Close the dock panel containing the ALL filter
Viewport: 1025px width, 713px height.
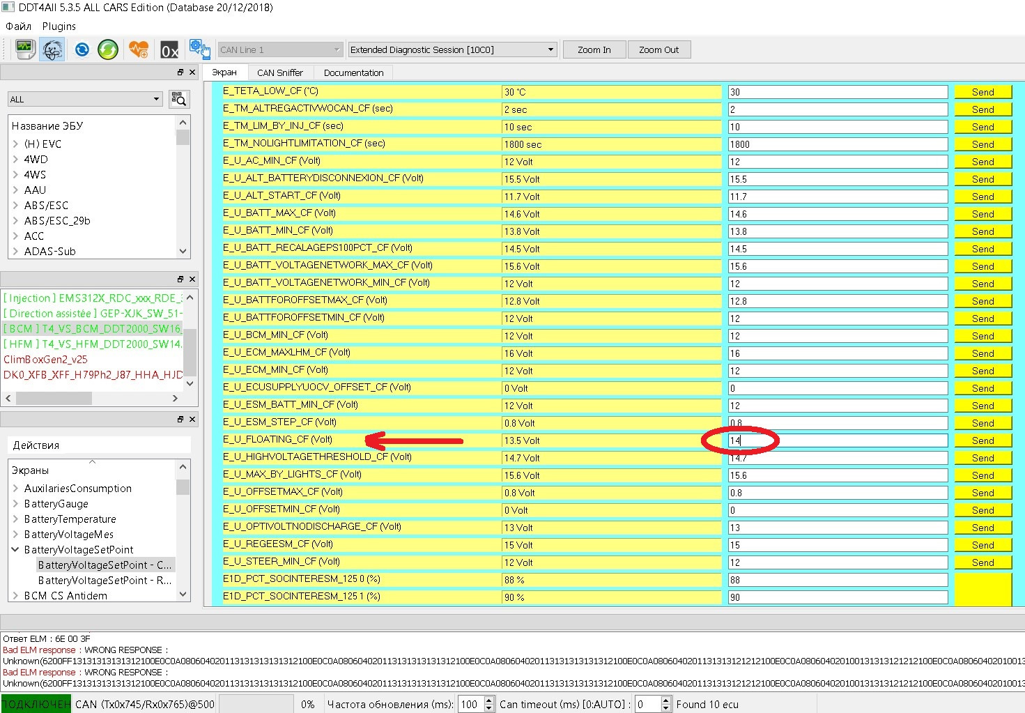(192, 72)
